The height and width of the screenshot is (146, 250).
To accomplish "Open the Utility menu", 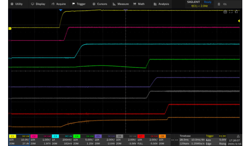I will coord(17,4).
